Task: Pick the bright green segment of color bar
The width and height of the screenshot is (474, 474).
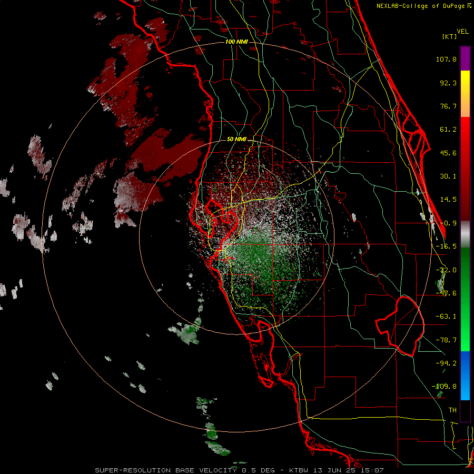Action: point(465,299)
